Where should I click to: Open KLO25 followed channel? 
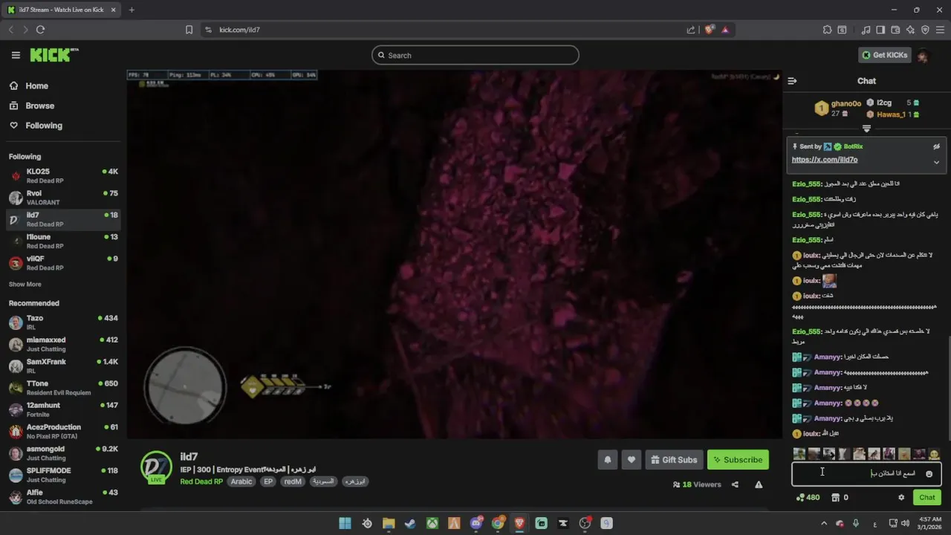pyautogui.click(x=63, y=176)
